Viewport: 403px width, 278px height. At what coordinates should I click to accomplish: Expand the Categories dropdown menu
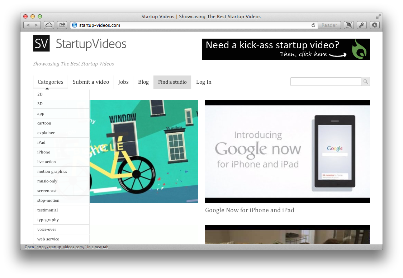(51, 82)
